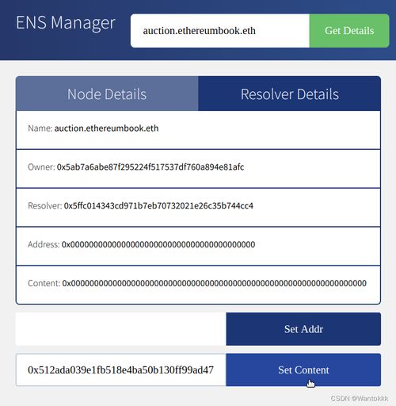Image resolution: width=396 pixels, height=406 pixels.
Task: Select the zeroed Content hash value
Action: pos(215,283)
